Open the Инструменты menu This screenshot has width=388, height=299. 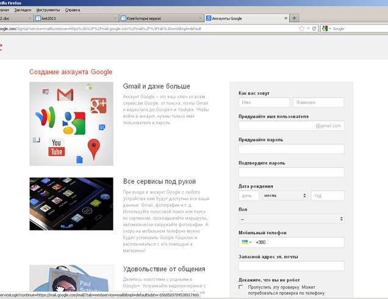48,10
